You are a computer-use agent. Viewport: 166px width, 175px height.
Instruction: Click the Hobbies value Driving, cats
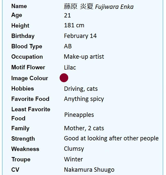(x=81, y=89)
